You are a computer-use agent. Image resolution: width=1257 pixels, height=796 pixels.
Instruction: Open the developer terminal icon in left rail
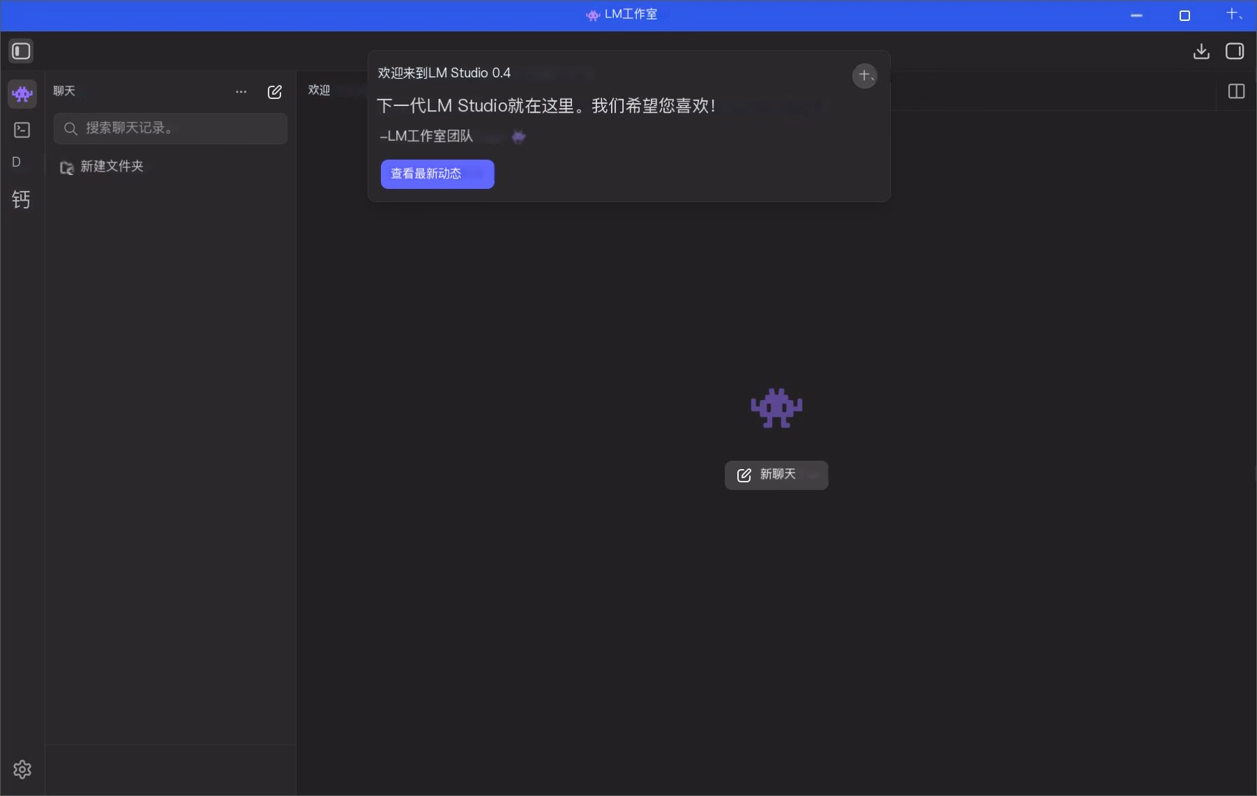[x=22, y=130]
